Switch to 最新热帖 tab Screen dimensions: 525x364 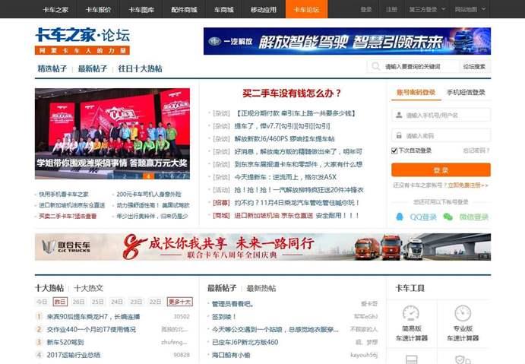[x=261, y=288]
